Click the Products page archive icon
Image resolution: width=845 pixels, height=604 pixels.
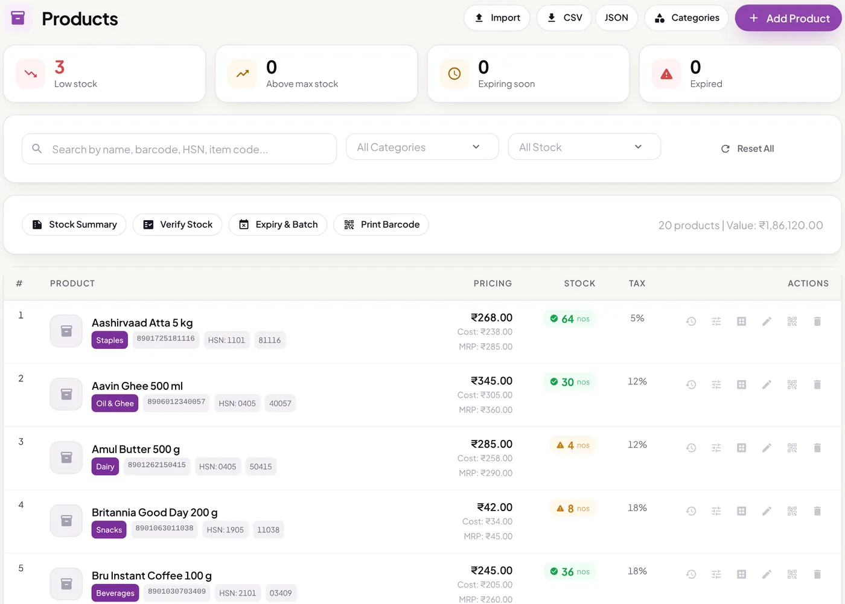pos(18,18)
